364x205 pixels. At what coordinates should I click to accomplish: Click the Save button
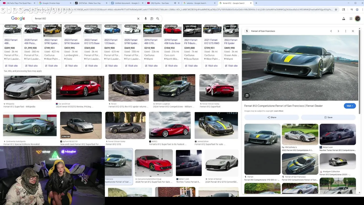pyautogui.click(x=328, y=117)
